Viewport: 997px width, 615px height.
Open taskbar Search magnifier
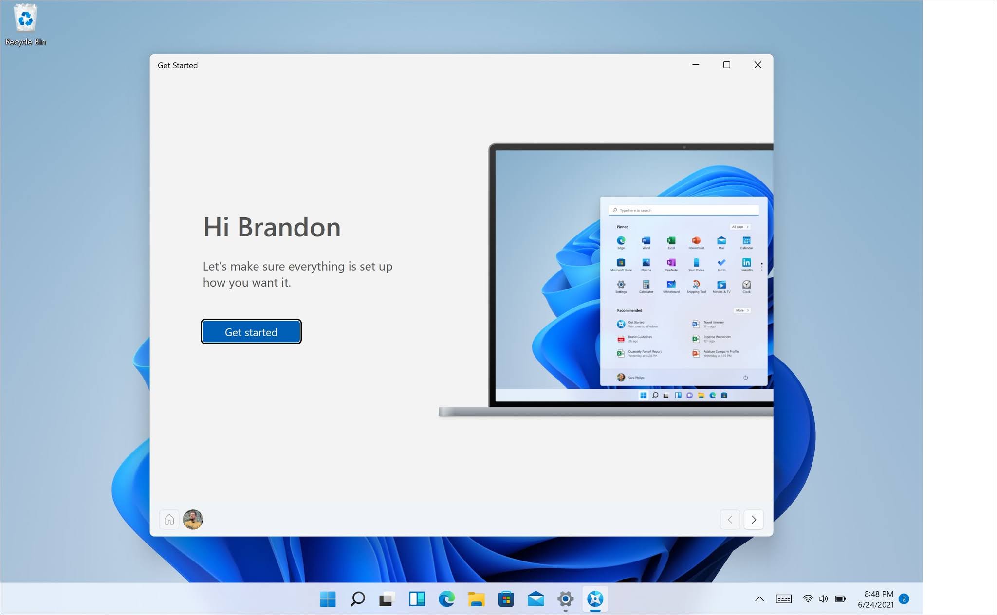point(357,599)
